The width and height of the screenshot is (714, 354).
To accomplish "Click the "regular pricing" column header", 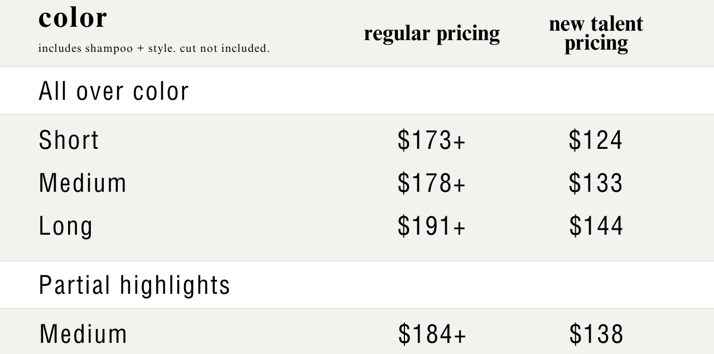I will (432, 33).
